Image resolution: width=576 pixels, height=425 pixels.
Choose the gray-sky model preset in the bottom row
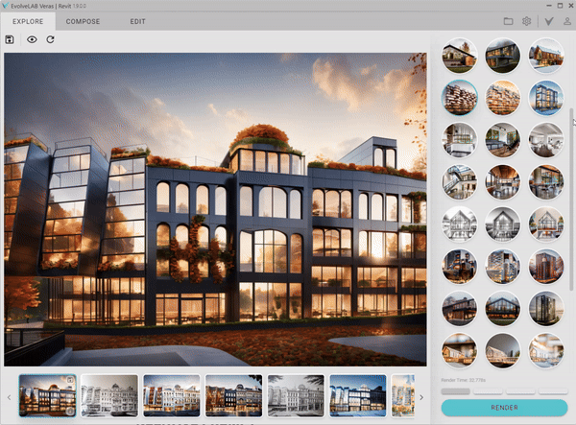502,350
